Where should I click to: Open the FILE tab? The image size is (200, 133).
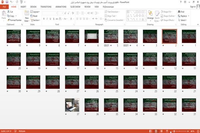click(x=4, y=7)
